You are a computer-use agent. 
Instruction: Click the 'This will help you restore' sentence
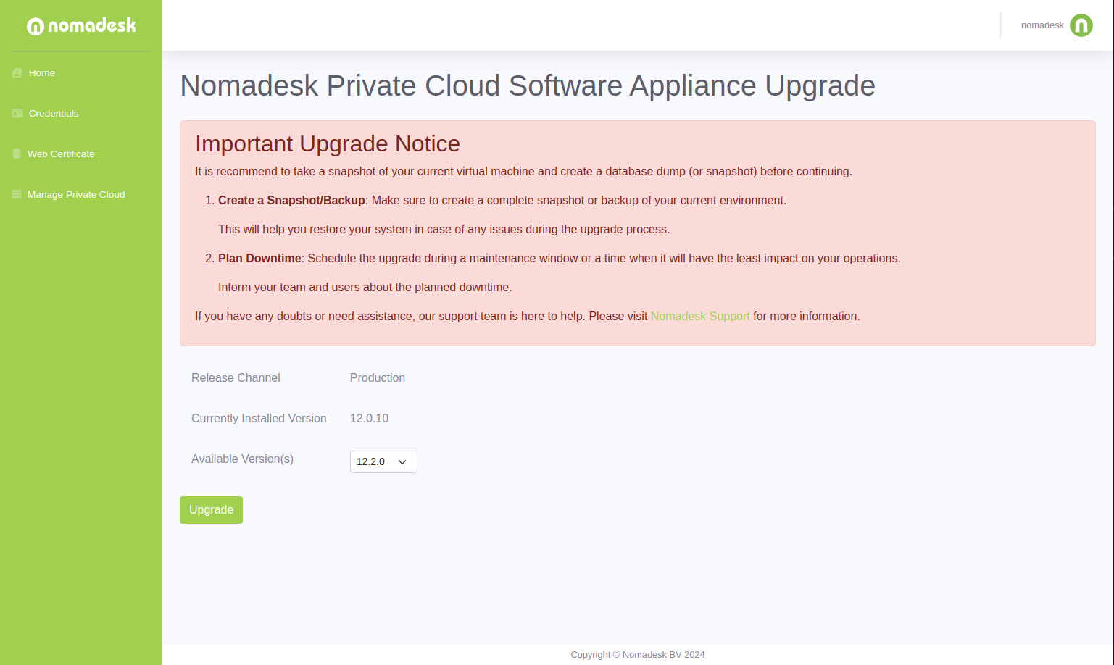click(x=444, y=230)
